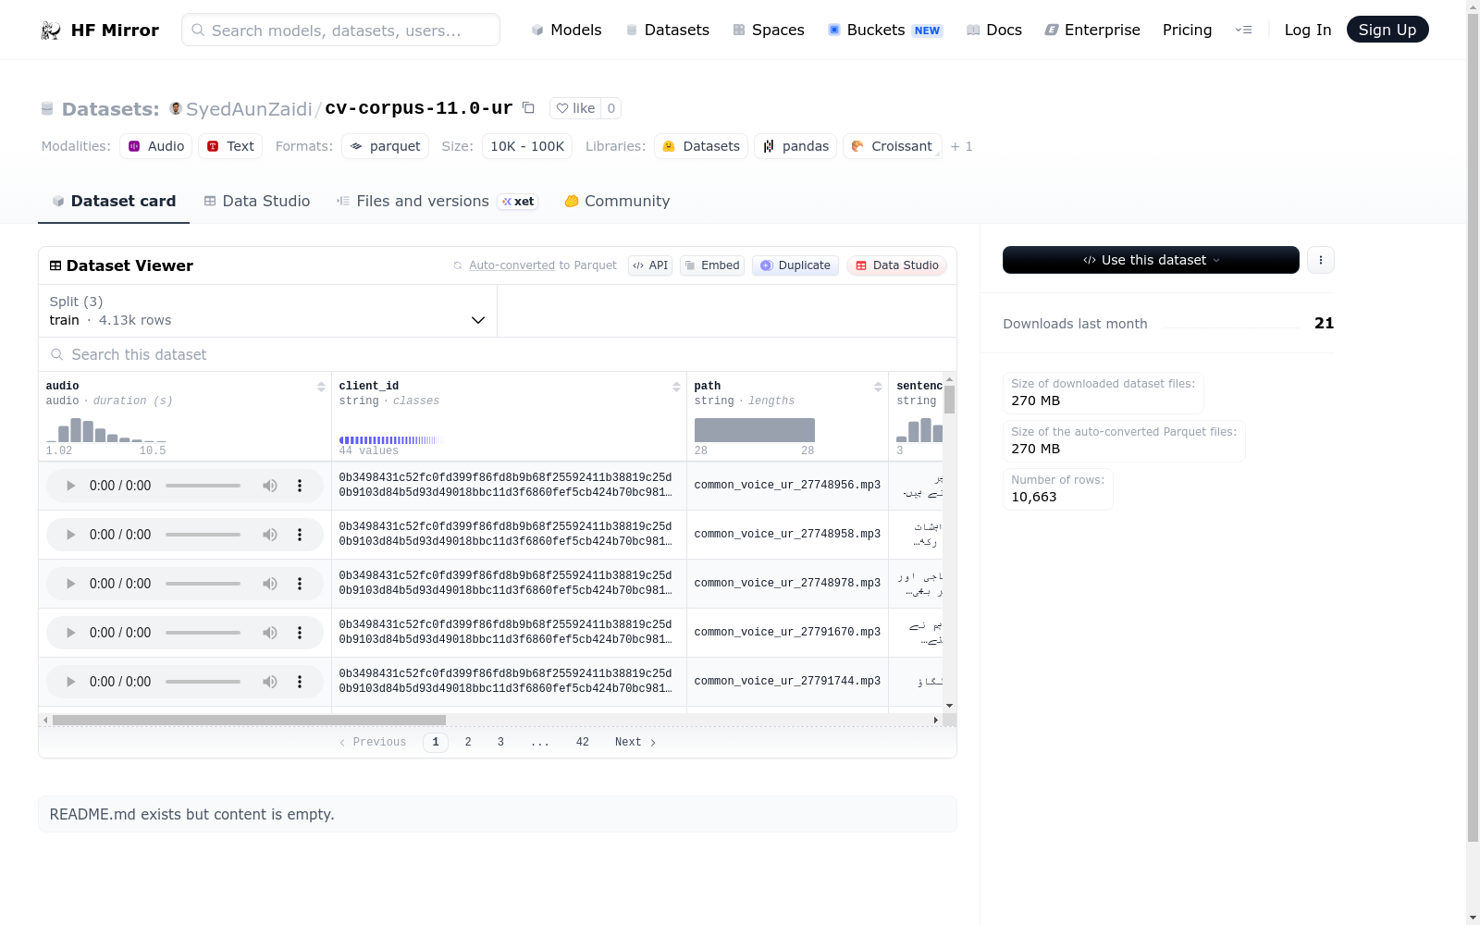Open the Auto-converted to Parquet link
Screen dimensions: 1480x925
[512, 265]
